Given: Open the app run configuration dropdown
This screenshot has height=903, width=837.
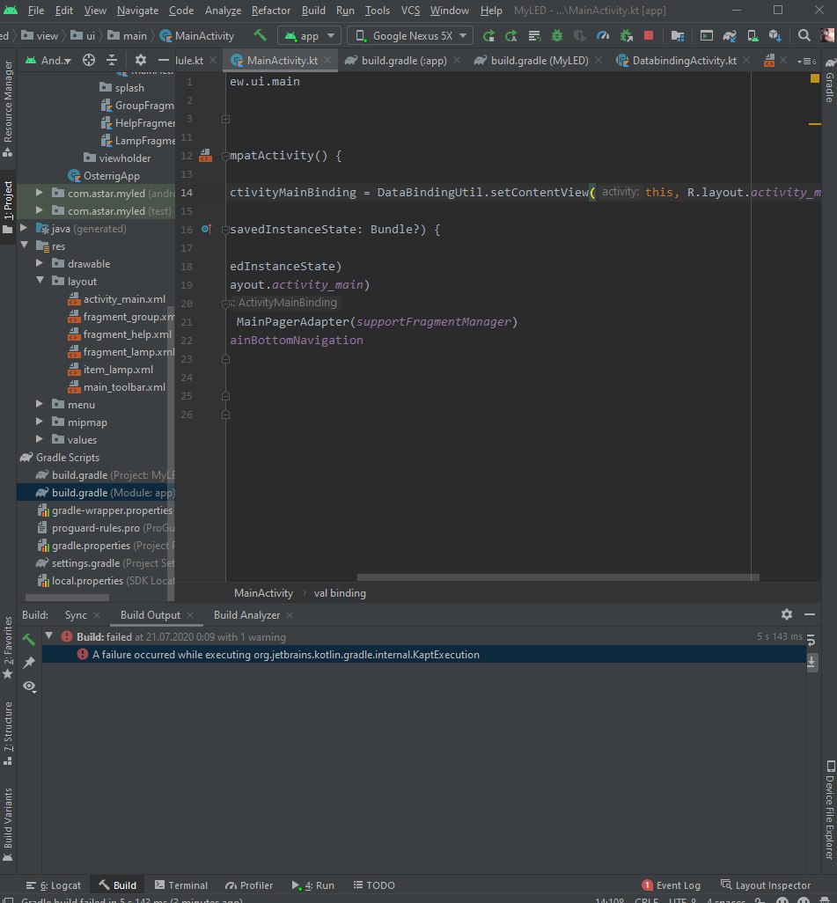Looking at the screenshot, I should pyautogui.click(x=309, y=36).
